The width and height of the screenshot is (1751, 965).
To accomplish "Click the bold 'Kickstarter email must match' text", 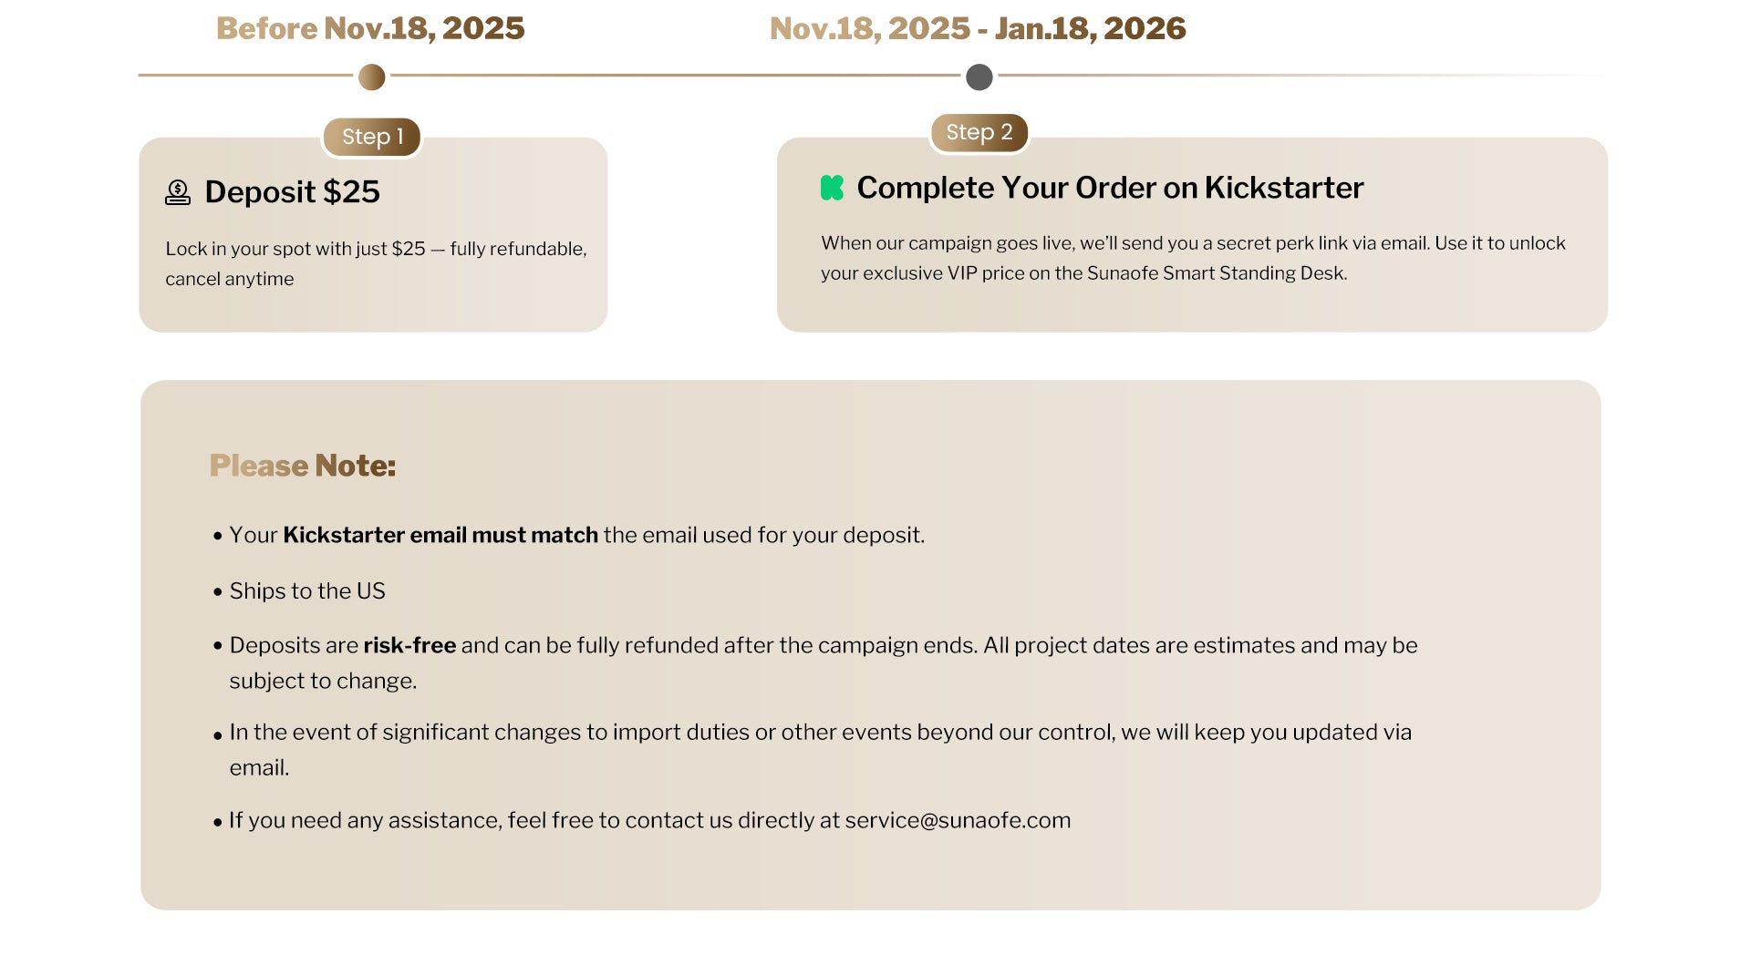I will click(x=440, y=535).
